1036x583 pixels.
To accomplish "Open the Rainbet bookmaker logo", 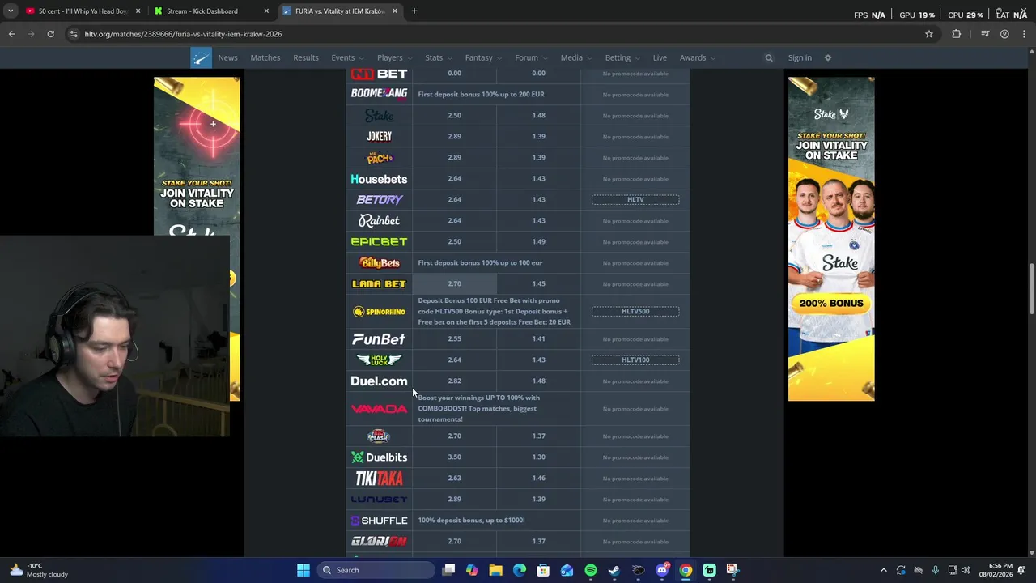I will coord(379,220).
